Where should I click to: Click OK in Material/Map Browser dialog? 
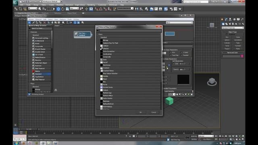pyautogui.click(x=141, y=112)
